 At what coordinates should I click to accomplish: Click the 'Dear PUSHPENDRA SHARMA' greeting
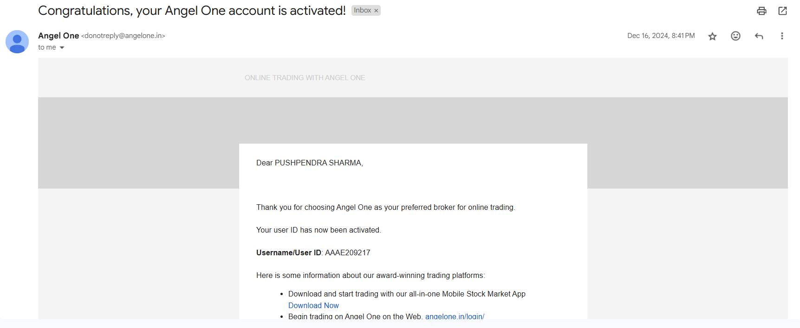click(309, 163)
